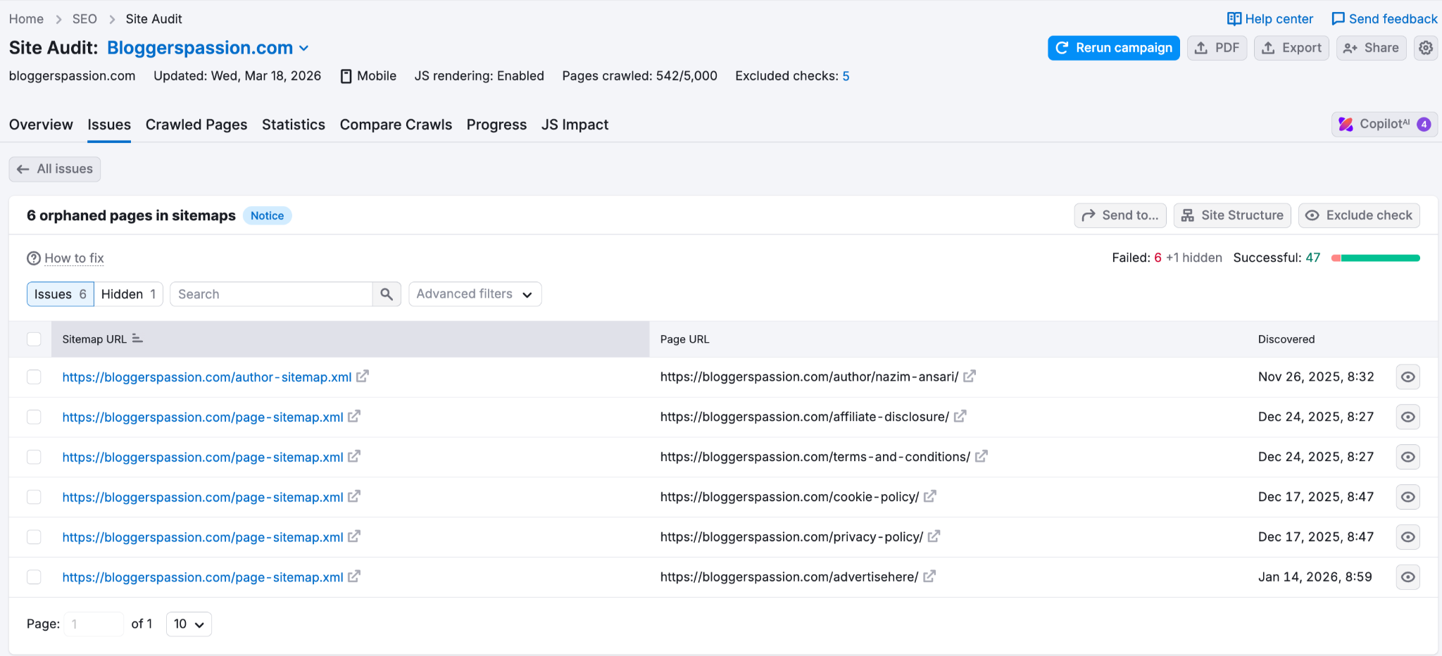The image size is (1442, 656).
Task: Click the page number input field
Action: pos(94,624)
